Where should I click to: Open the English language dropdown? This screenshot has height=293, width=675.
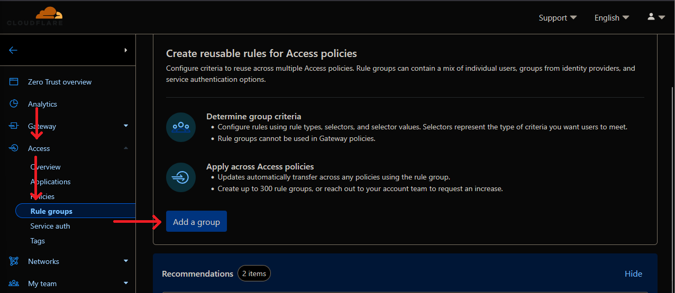pyautogui.click(x=612, y=17)
